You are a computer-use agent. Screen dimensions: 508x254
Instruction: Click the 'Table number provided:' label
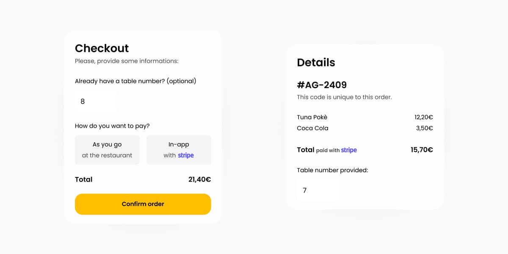point(332,170)
